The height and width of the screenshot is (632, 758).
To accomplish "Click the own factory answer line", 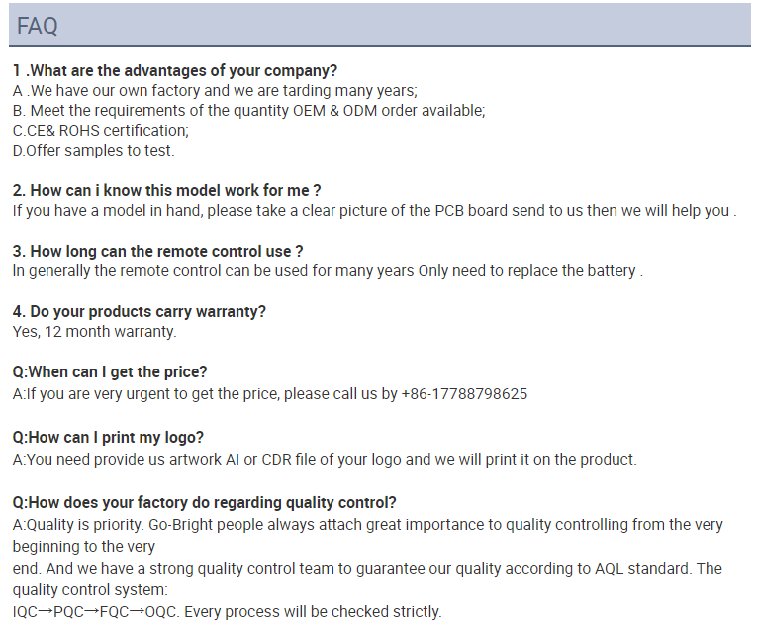I will (215, 91).
